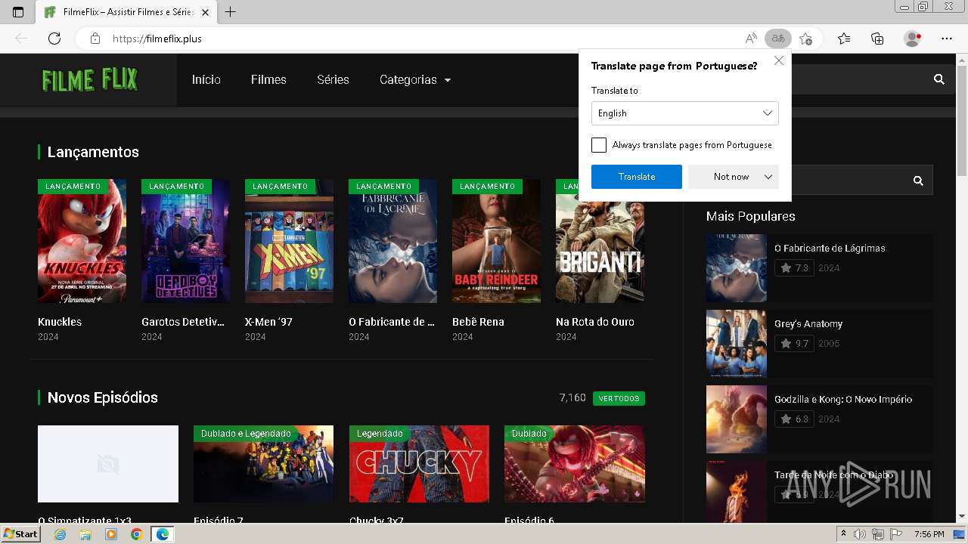Click the header search magnifier icon

coord(939,79)
